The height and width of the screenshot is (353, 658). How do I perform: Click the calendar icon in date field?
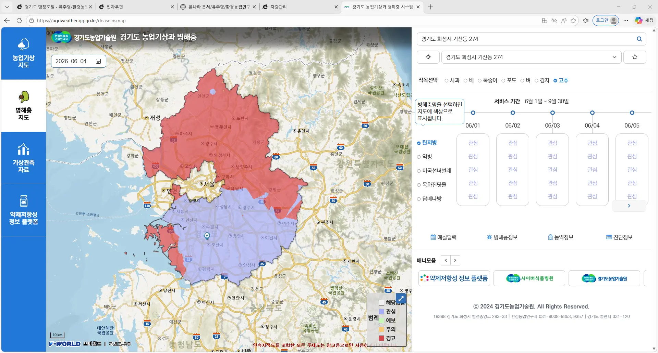[x=98, y=61]
